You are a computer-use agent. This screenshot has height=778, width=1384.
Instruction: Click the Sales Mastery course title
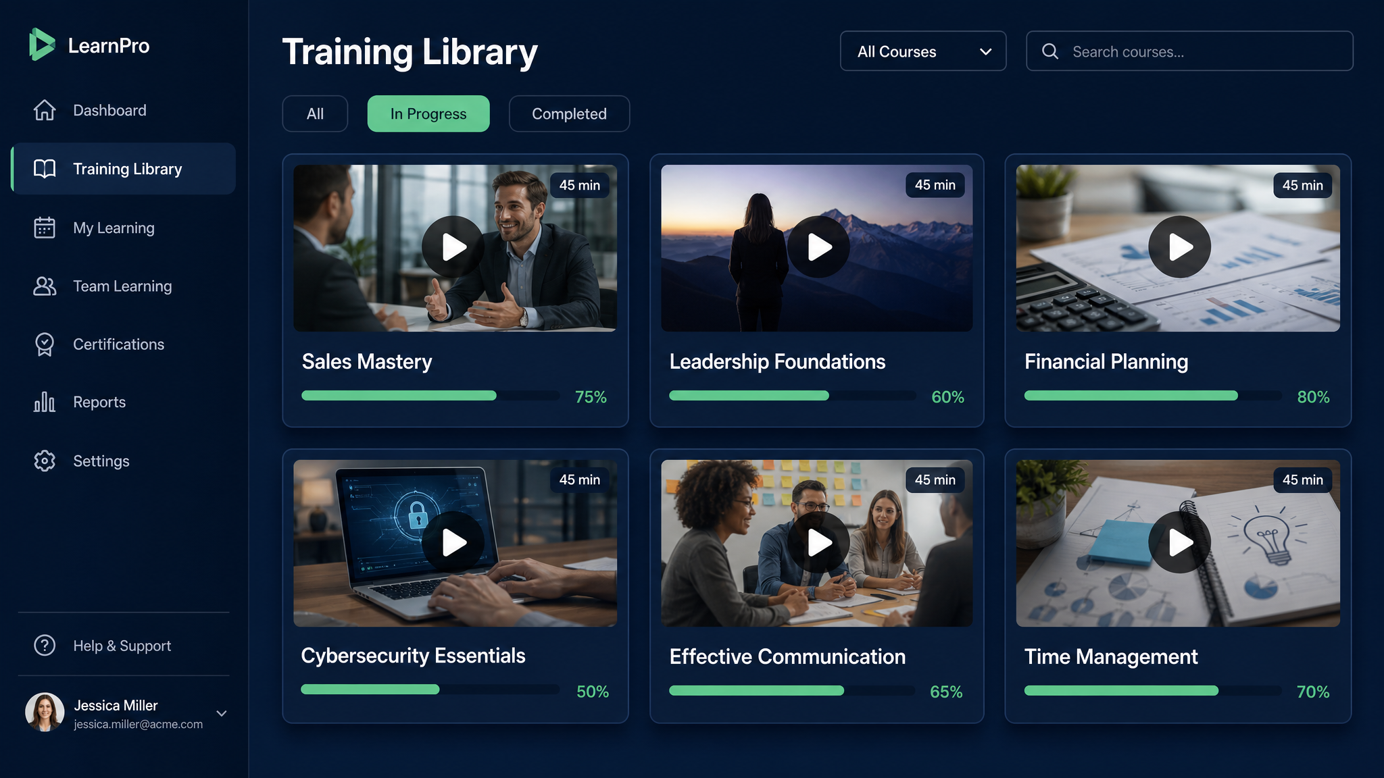click(x=367, y=361)
